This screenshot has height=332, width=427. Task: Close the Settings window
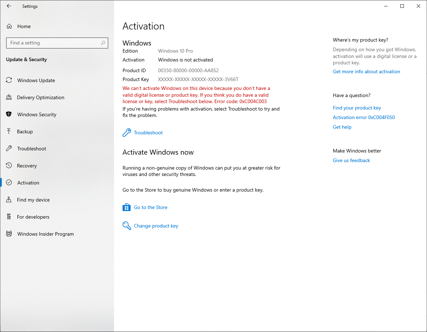[418, 6]
